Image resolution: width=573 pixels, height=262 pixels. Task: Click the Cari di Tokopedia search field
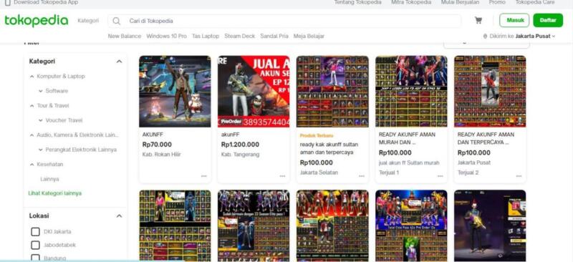pos(284,21)
